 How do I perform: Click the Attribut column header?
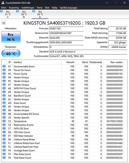(37, 62)
